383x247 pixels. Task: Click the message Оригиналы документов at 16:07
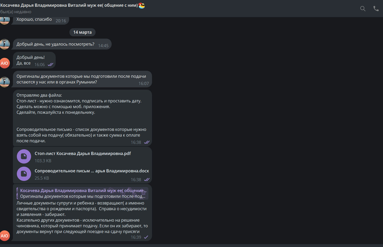point(82,79)
